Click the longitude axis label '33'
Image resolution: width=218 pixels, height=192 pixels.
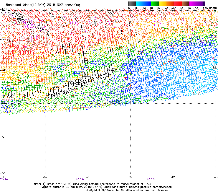(x=45, y=177)
